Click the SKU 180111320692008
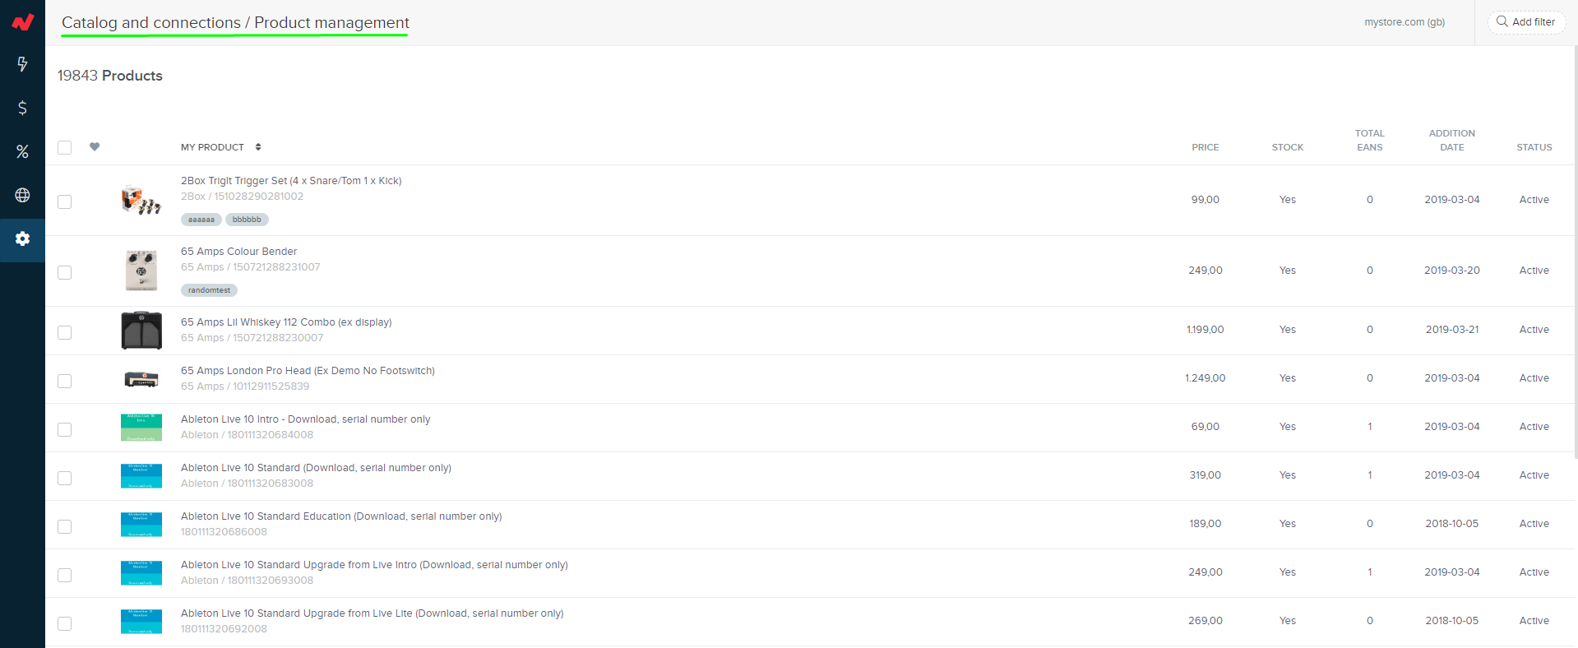 [224, 629]
